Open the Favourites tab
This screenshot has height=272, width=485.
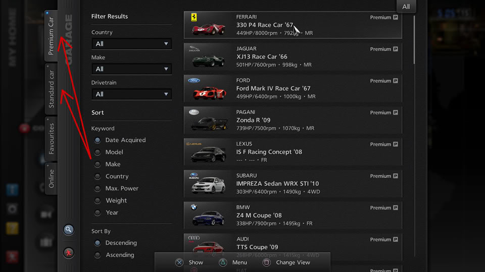coord(52,139)
